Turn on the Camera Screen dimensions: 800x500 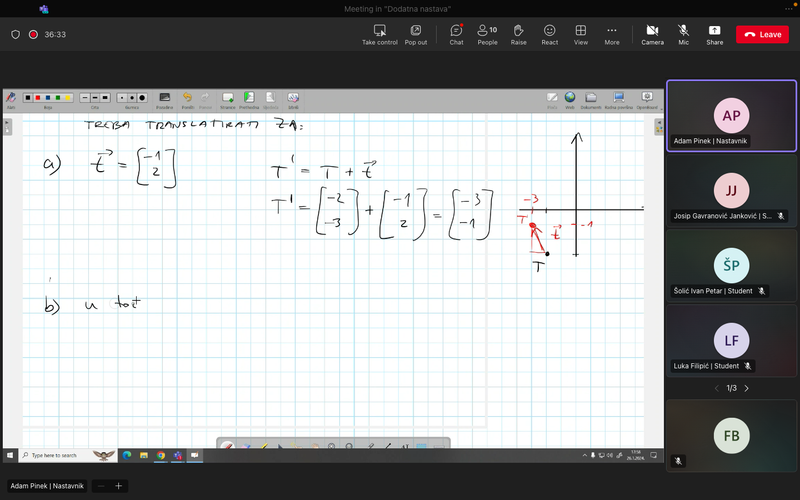click(653, 34)
